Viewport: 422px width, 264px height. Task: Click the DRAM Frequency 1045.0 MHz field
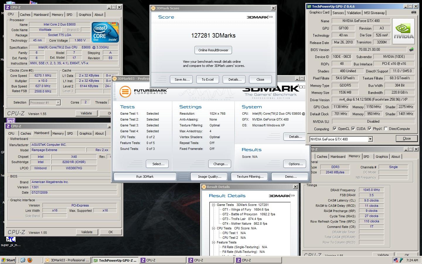tap(371, 190)
